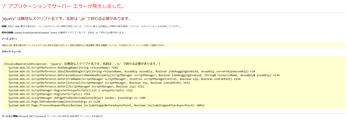Click the ScriptReference.GetUrl +211 line
Screen dimensions: 347x134
[x=76, y=87]
